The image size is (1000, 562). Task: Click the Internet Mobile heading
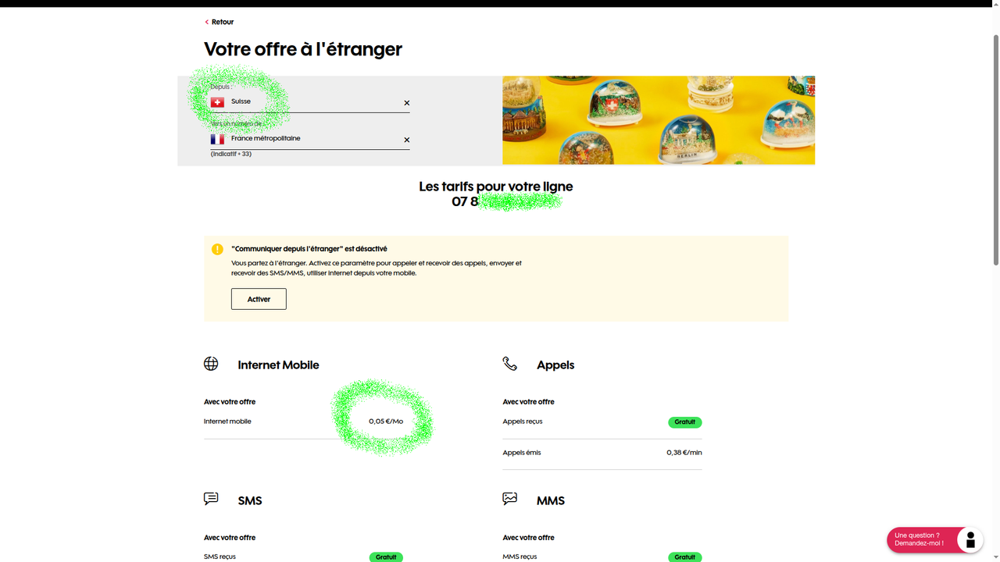coord(278,365)
